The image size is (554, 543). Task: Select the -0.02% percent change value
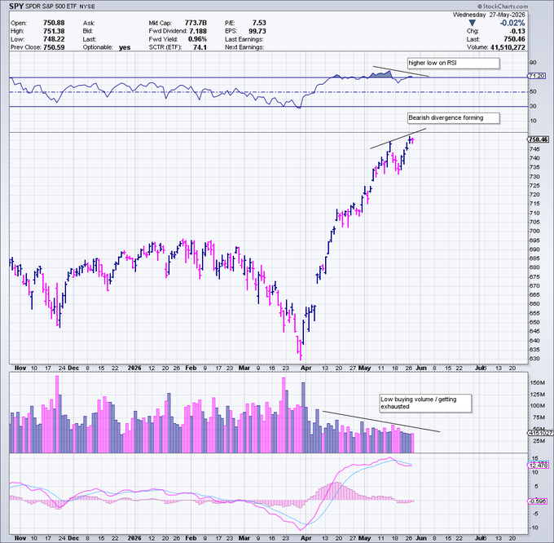(x=512, y=23)
